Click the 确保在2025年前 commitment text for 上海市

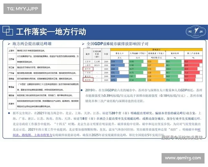click(31, 50)
